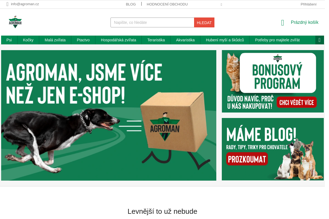Open the shopping cart icon
329x219 pixels.
click(x=282, y=23)
